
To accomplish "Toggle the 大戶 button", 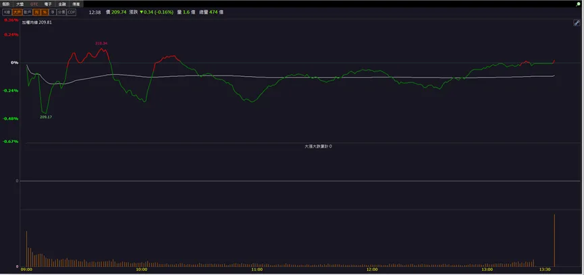I will click(x=17, y=12).
